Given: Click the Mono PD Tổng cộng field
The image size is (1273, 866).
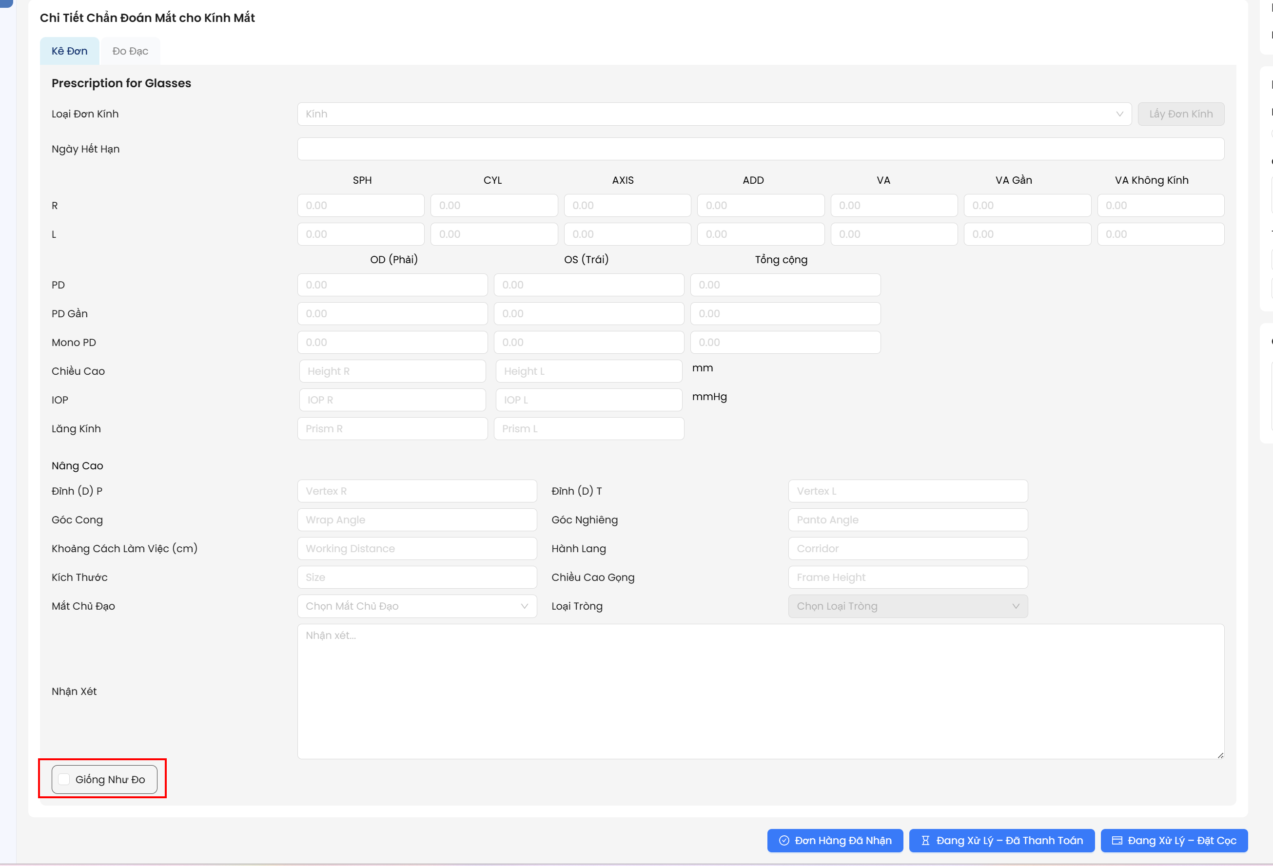Looking at the screenshot, I should coord(785,342).
